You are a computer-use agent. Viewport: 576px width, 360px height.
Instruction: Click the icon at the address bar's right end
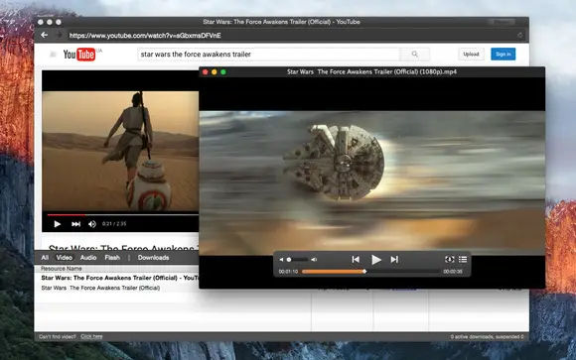point(520,36)
